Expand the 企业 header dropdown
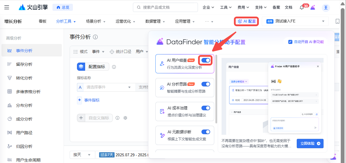Image resolution: width=346 pixels, height=163 pixels. point(208,7)
